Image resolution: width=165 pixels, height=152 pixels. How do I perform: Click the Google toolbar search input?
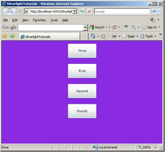coord(50,27)
